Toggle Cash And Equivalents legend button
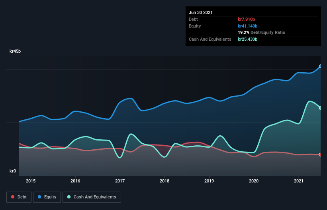This screenshot has width=327, height=210. click(x=92, y=197)
